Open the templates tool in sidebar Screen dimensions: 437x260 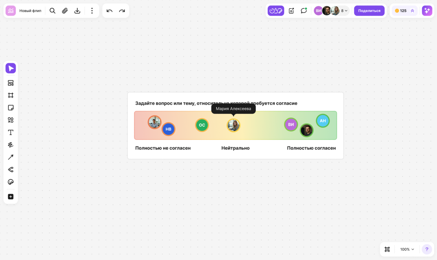pyautogui.click(x=11, y=83)
